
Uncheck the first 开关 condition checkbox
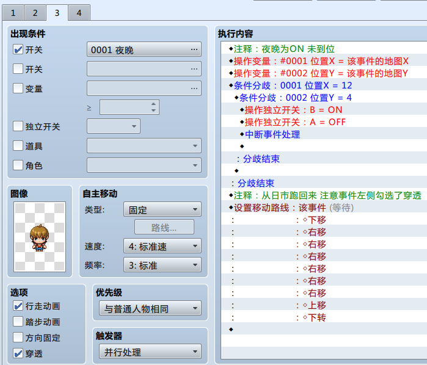click(18, 49)
